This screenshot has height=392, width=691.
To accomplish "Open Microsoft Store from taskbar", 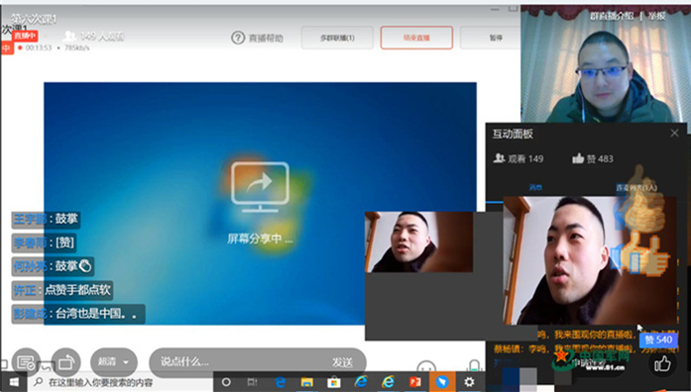I will click(x=333, y=382).
